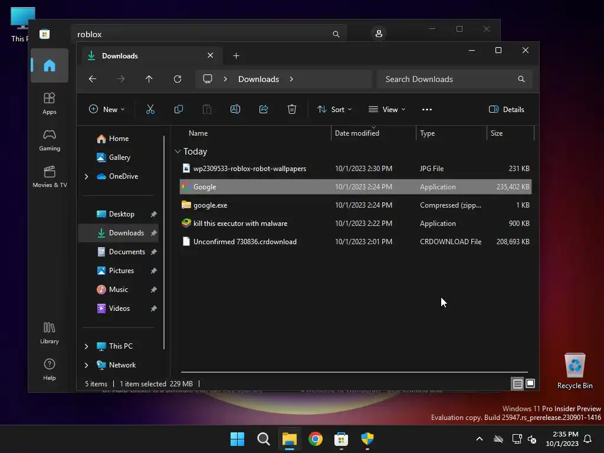The width and height of the screenshot is (604, 453).
Task: Open Apps in Microsoft Store sidebar
Action: click(x=50, y=103)
